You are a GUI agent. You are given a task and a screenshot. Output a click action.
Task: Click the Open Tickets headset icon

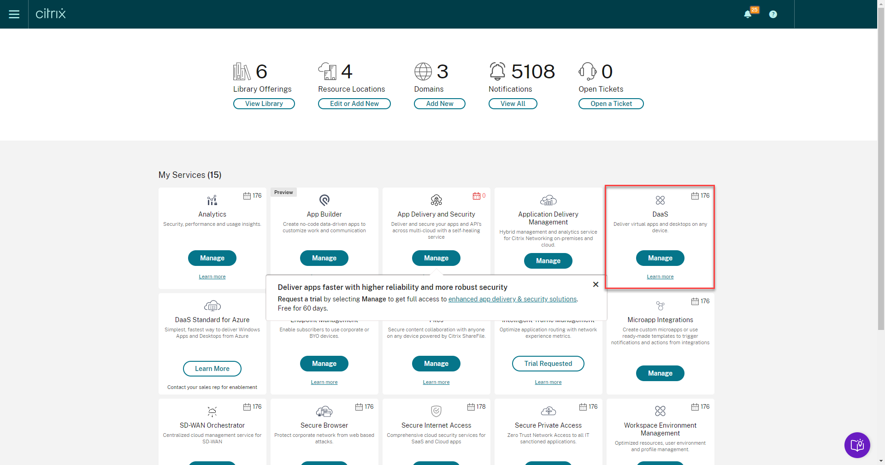588,71
